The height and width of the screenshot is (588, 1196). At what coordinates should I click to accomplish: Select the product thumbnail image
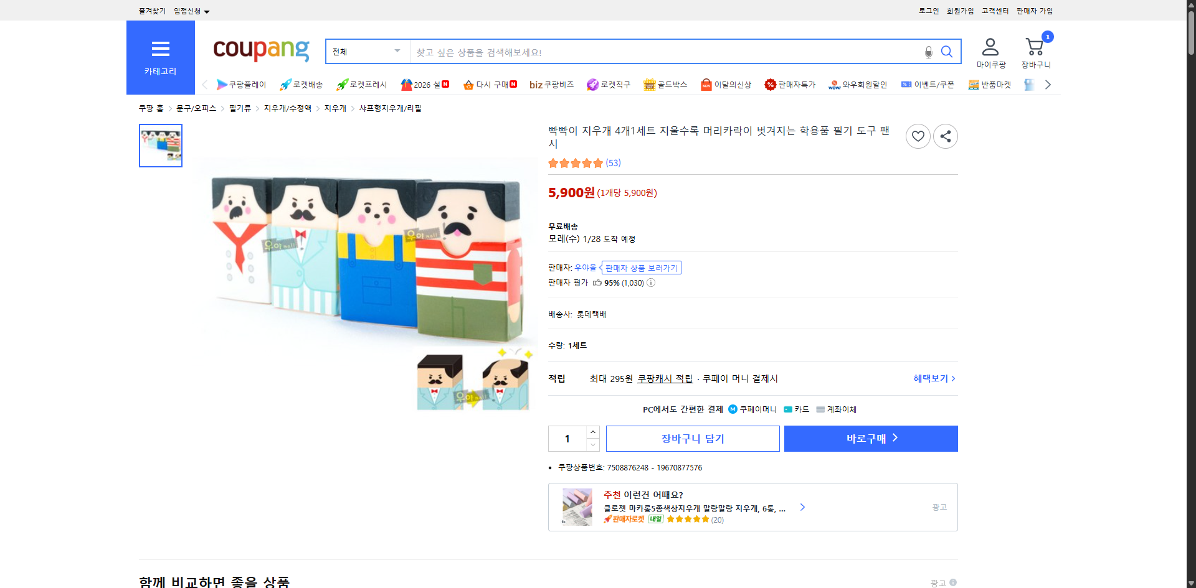160,146
